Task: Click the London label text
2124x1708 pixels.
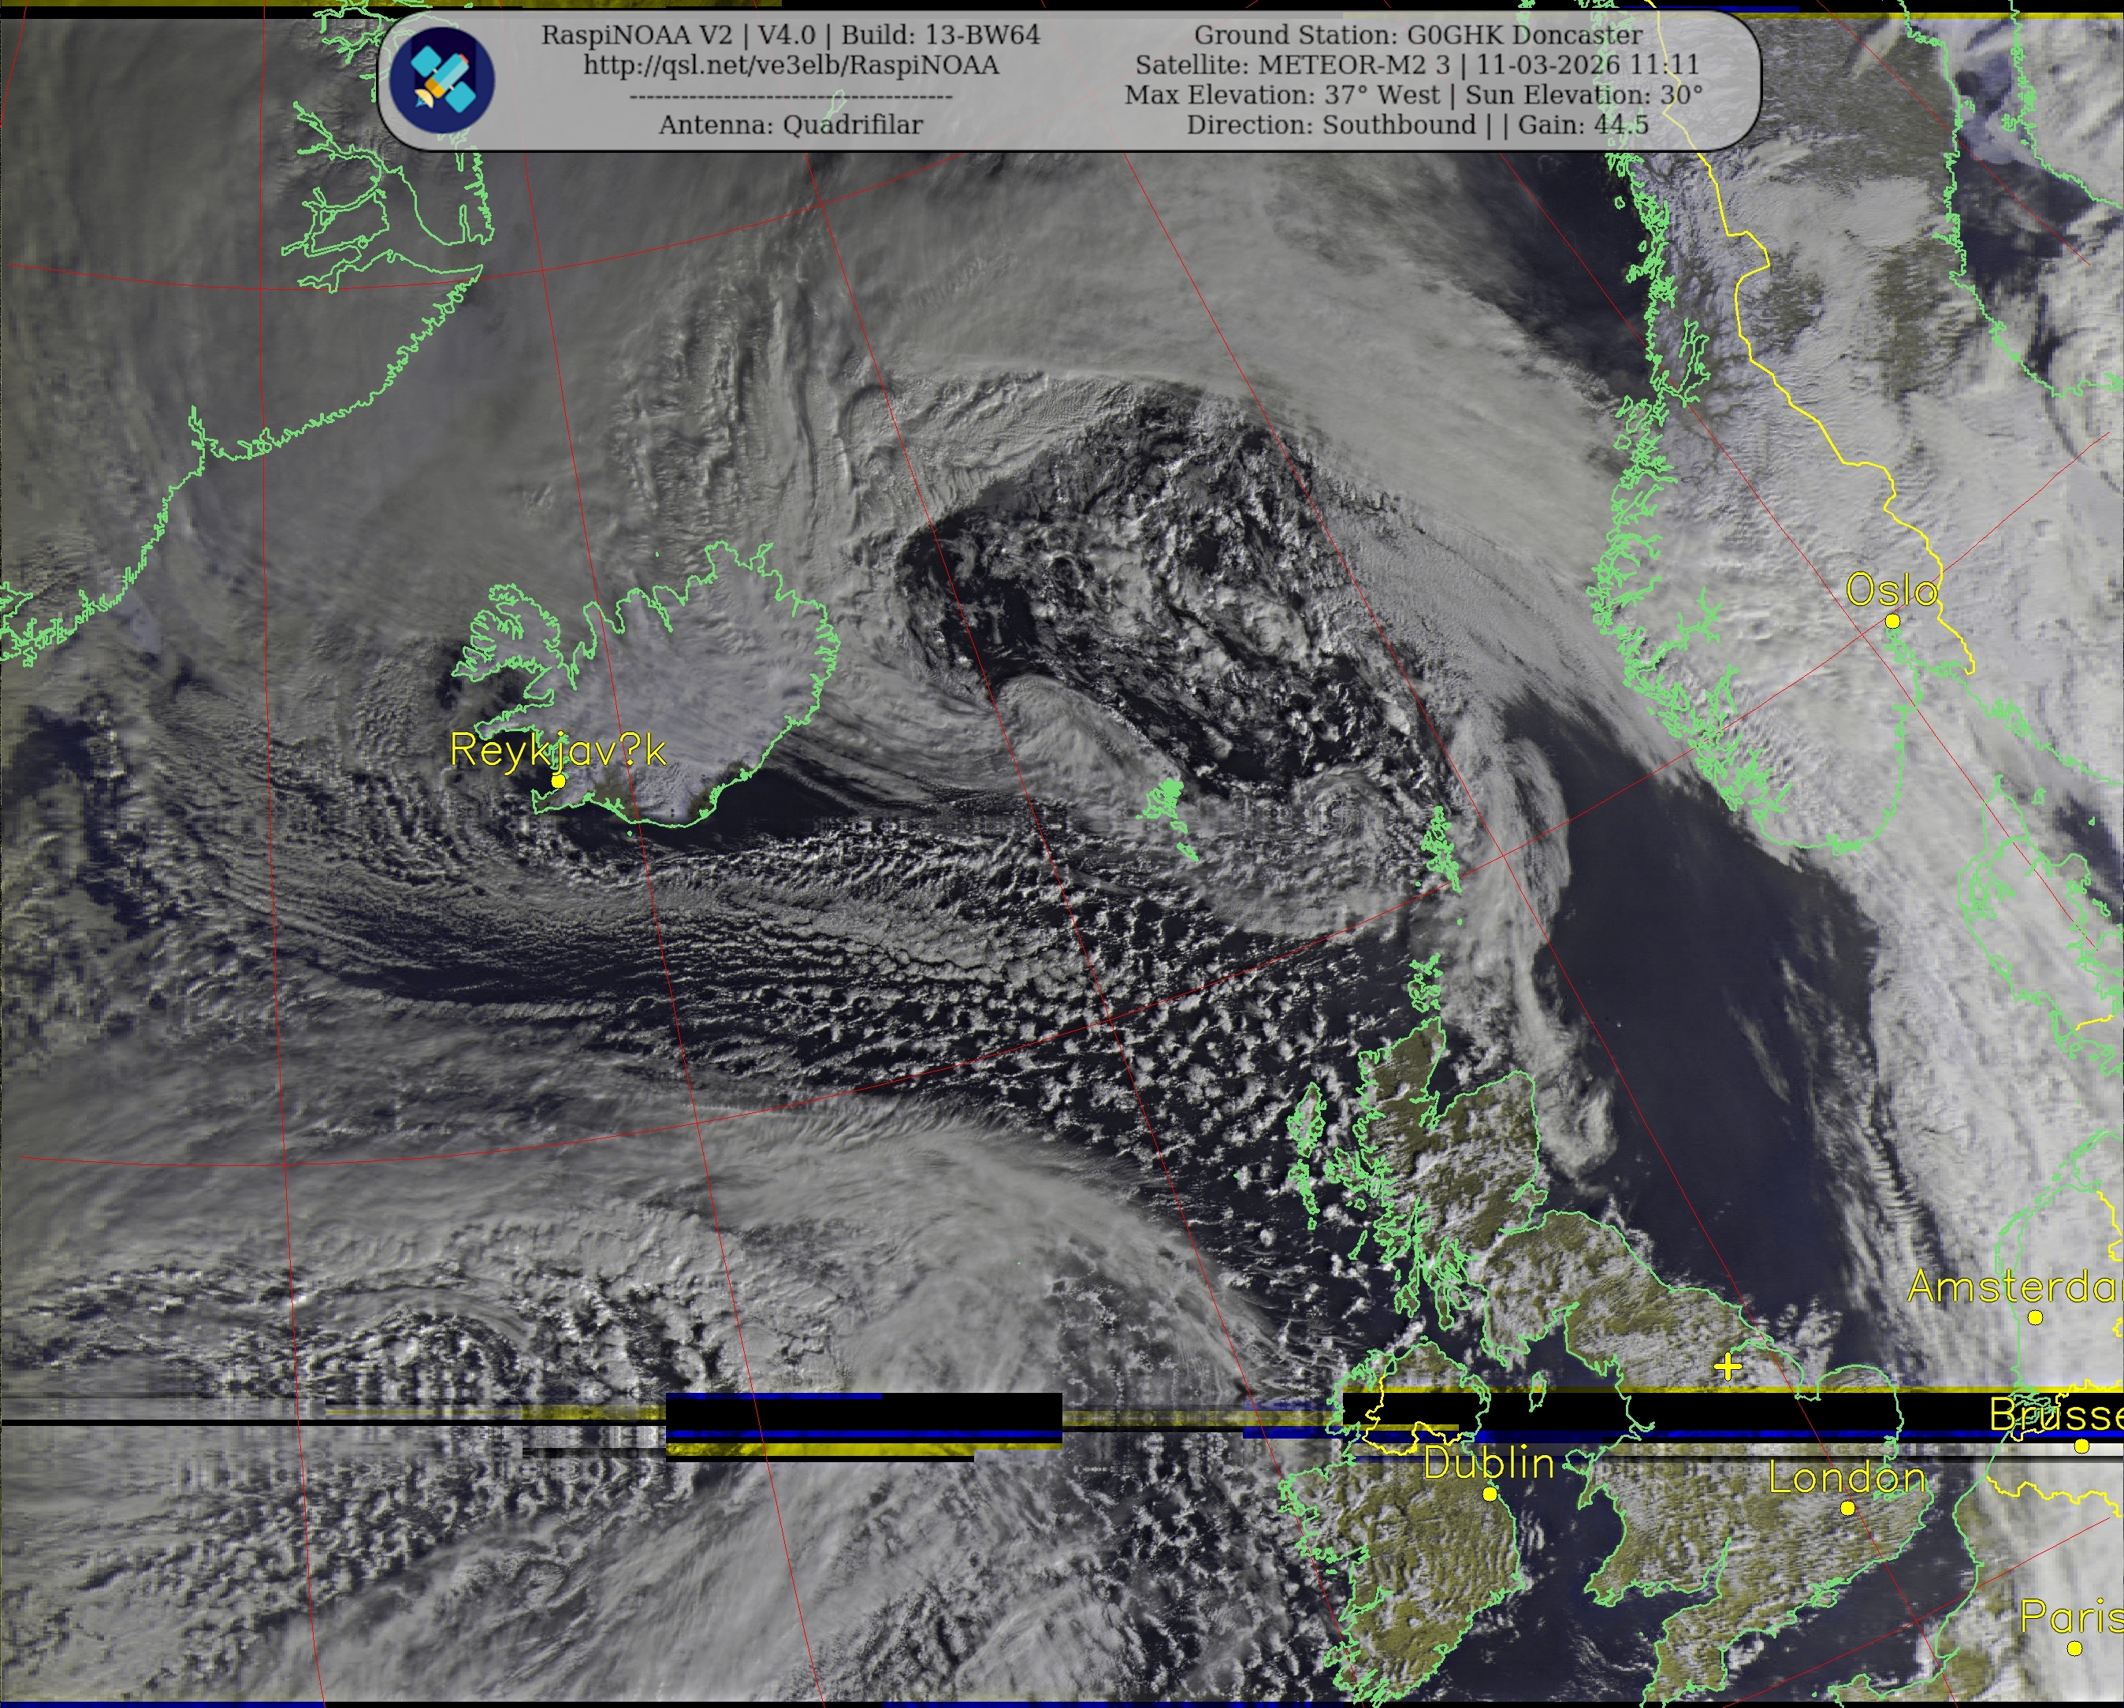Action: pyautogui.click(x=1847, y=1477)
